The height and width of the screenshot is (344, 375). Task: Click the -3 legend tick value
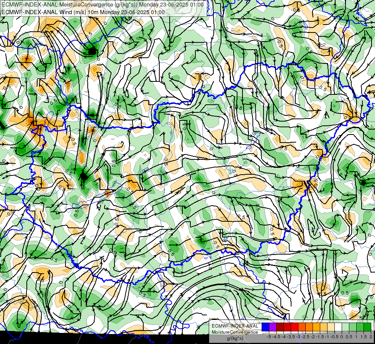pyautogui.click(x=298, y=337)
